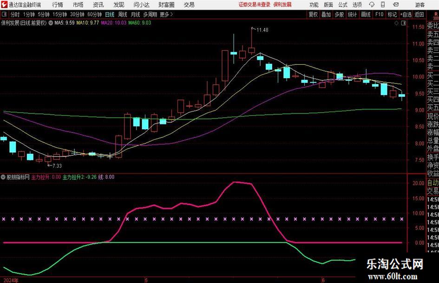Open the 公式 menu
This screenshot has height=283, width=439.
click(x=343, y=5)
